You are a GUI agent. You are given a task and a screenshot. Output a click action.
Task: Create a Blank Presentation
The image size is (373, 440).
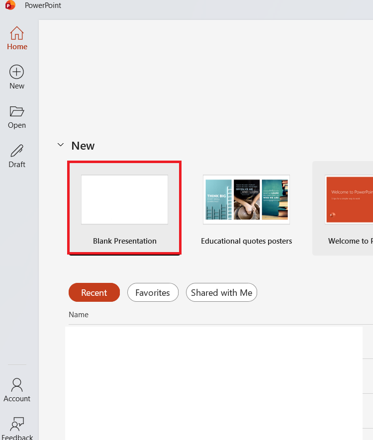pos(124,208)
